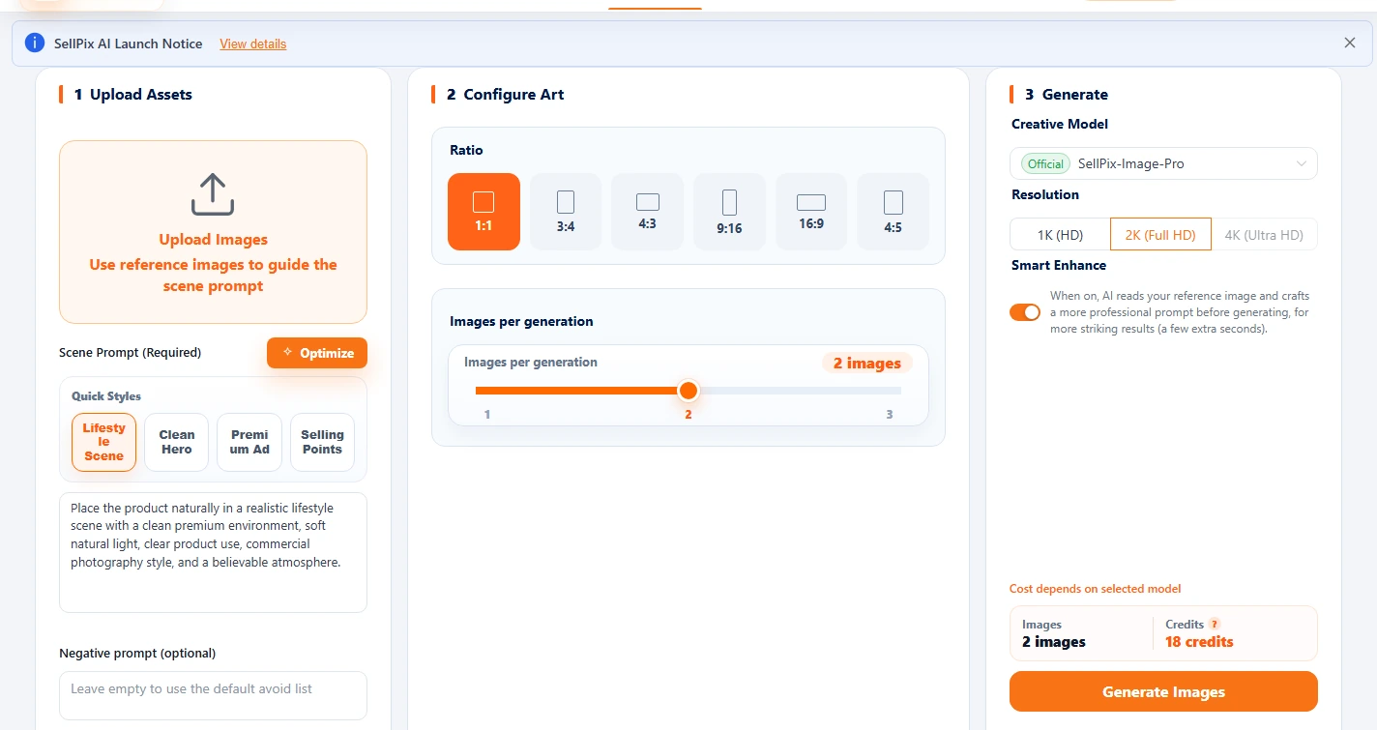
Task: Click the '18 credits' cost value
Action: point(1199,642)
